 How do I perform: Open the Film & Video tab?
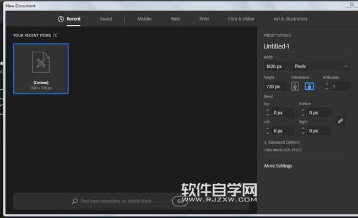[x=241, y=19]
